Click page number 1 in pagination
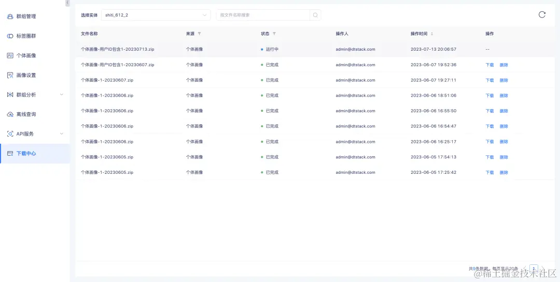Viewport: 560px width, 282px height. (534, 269)
